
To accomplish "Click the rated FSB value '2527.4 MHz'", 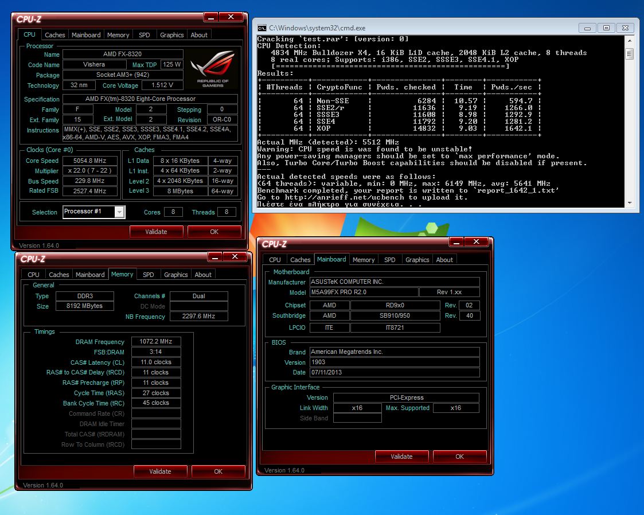I will [x=89, y=191].
